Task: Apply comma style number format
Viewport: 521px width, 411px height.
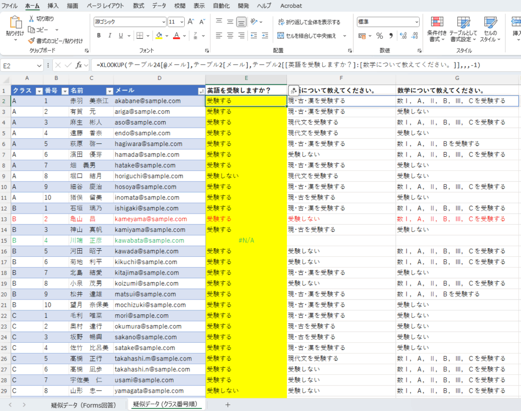Action: tap(391, 36)
